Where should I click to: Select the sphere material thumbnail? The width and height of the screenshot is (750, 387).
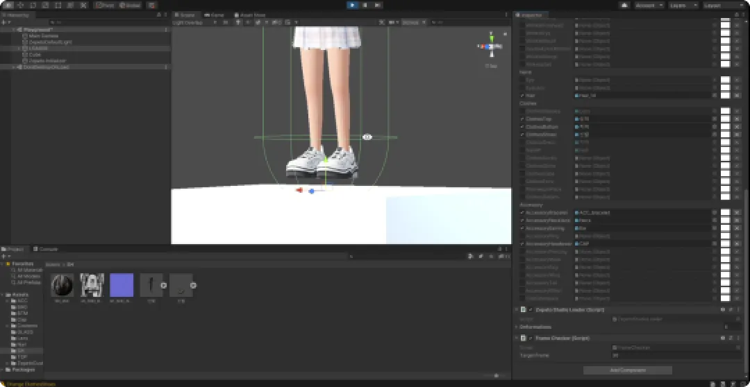point(62,285)
